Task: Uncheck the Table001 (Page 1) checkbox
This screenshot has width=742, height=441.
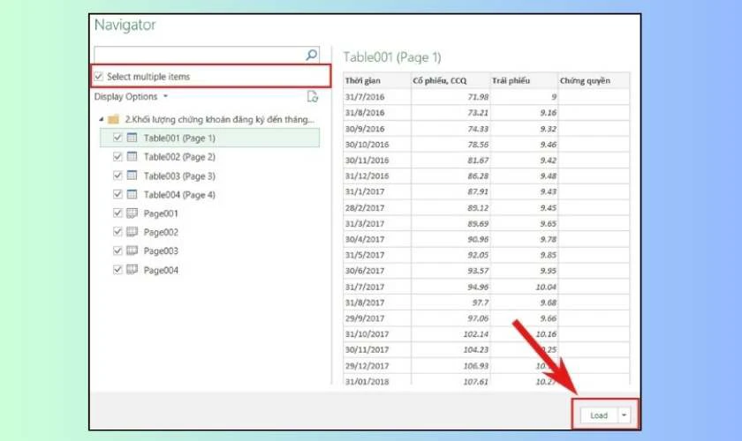Action: tap(117, 138)
